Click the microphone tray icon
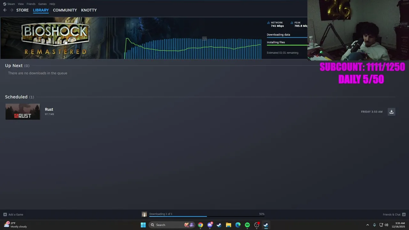 pyautogui.click(x=374, y=225)
